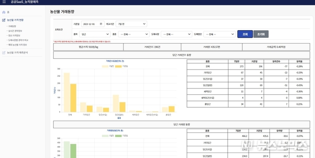Open the 도매법인 dropdown showing 전체
315x158 pixels.
click(219, 34)
